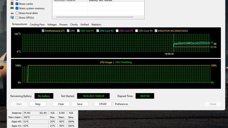Click the RAM icon beside Stress system memory
The width and height of the screenshot is (228, 128).
12,8
